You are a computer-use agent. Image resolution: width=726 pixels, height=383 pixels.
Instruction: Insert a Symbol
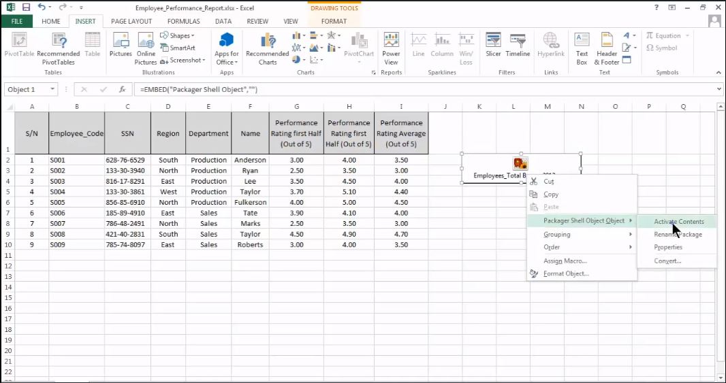(x=662, y=48)
